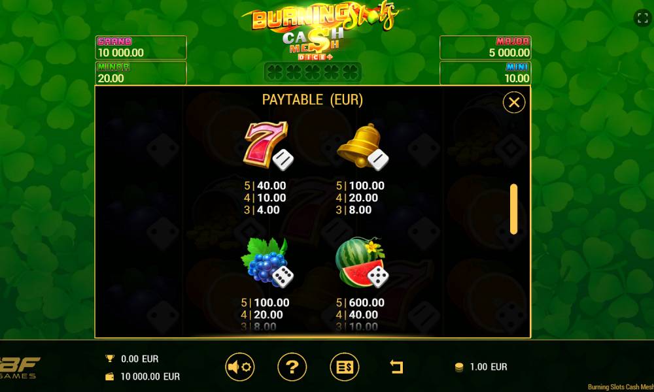Click the Mini jackpot 10.00 panel

pos(485,73)
